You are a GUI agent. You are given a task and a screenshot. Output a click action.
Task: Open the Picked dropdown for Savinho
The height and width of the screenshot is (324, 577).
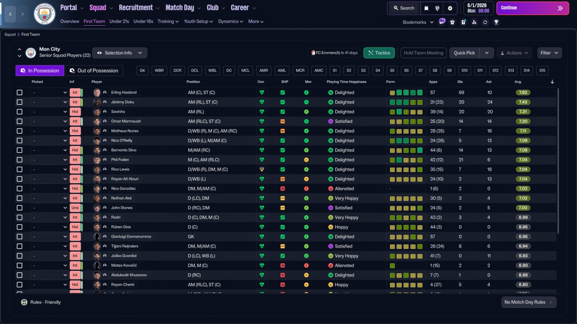[49, 112]
